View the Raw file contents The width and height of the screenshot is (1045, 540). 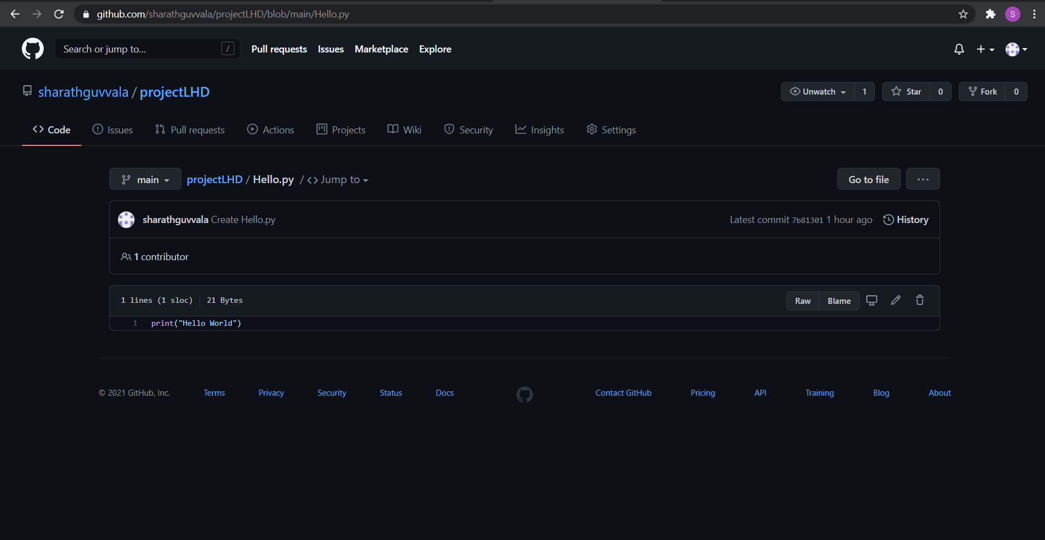tap(803, 301)
